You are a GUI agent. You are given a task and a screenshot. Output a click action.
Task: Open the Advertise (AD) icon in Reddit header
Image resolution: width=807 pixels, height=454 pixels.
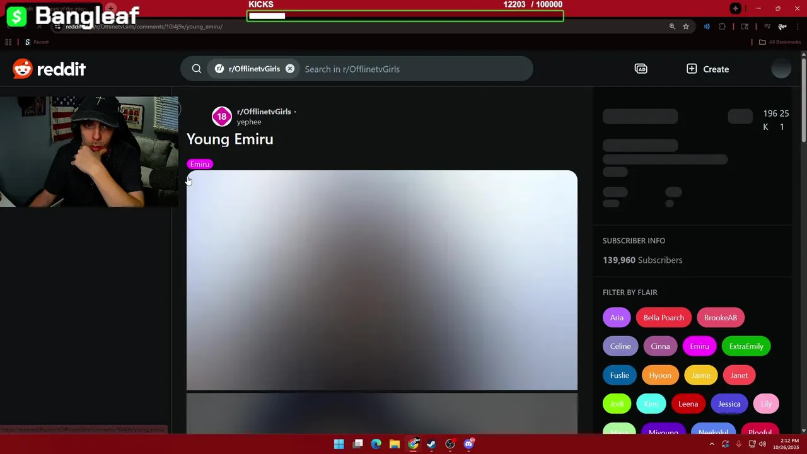pos(641,69)
